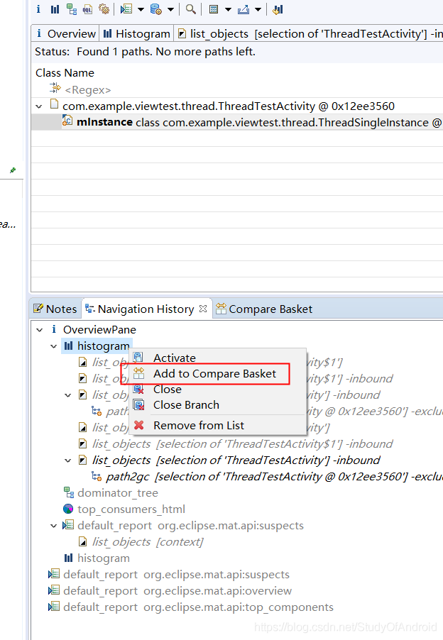Click the lower histogram bar-chart icon
The height and width of the screenshot is (640, 443).
coord(69,558)
